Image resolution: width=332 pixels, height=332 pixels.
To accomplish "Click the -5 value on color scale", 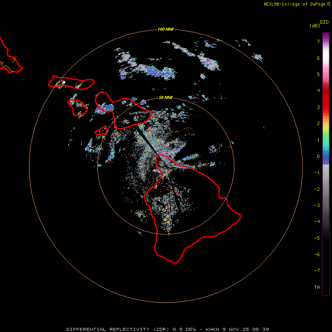I will [317, 238].
